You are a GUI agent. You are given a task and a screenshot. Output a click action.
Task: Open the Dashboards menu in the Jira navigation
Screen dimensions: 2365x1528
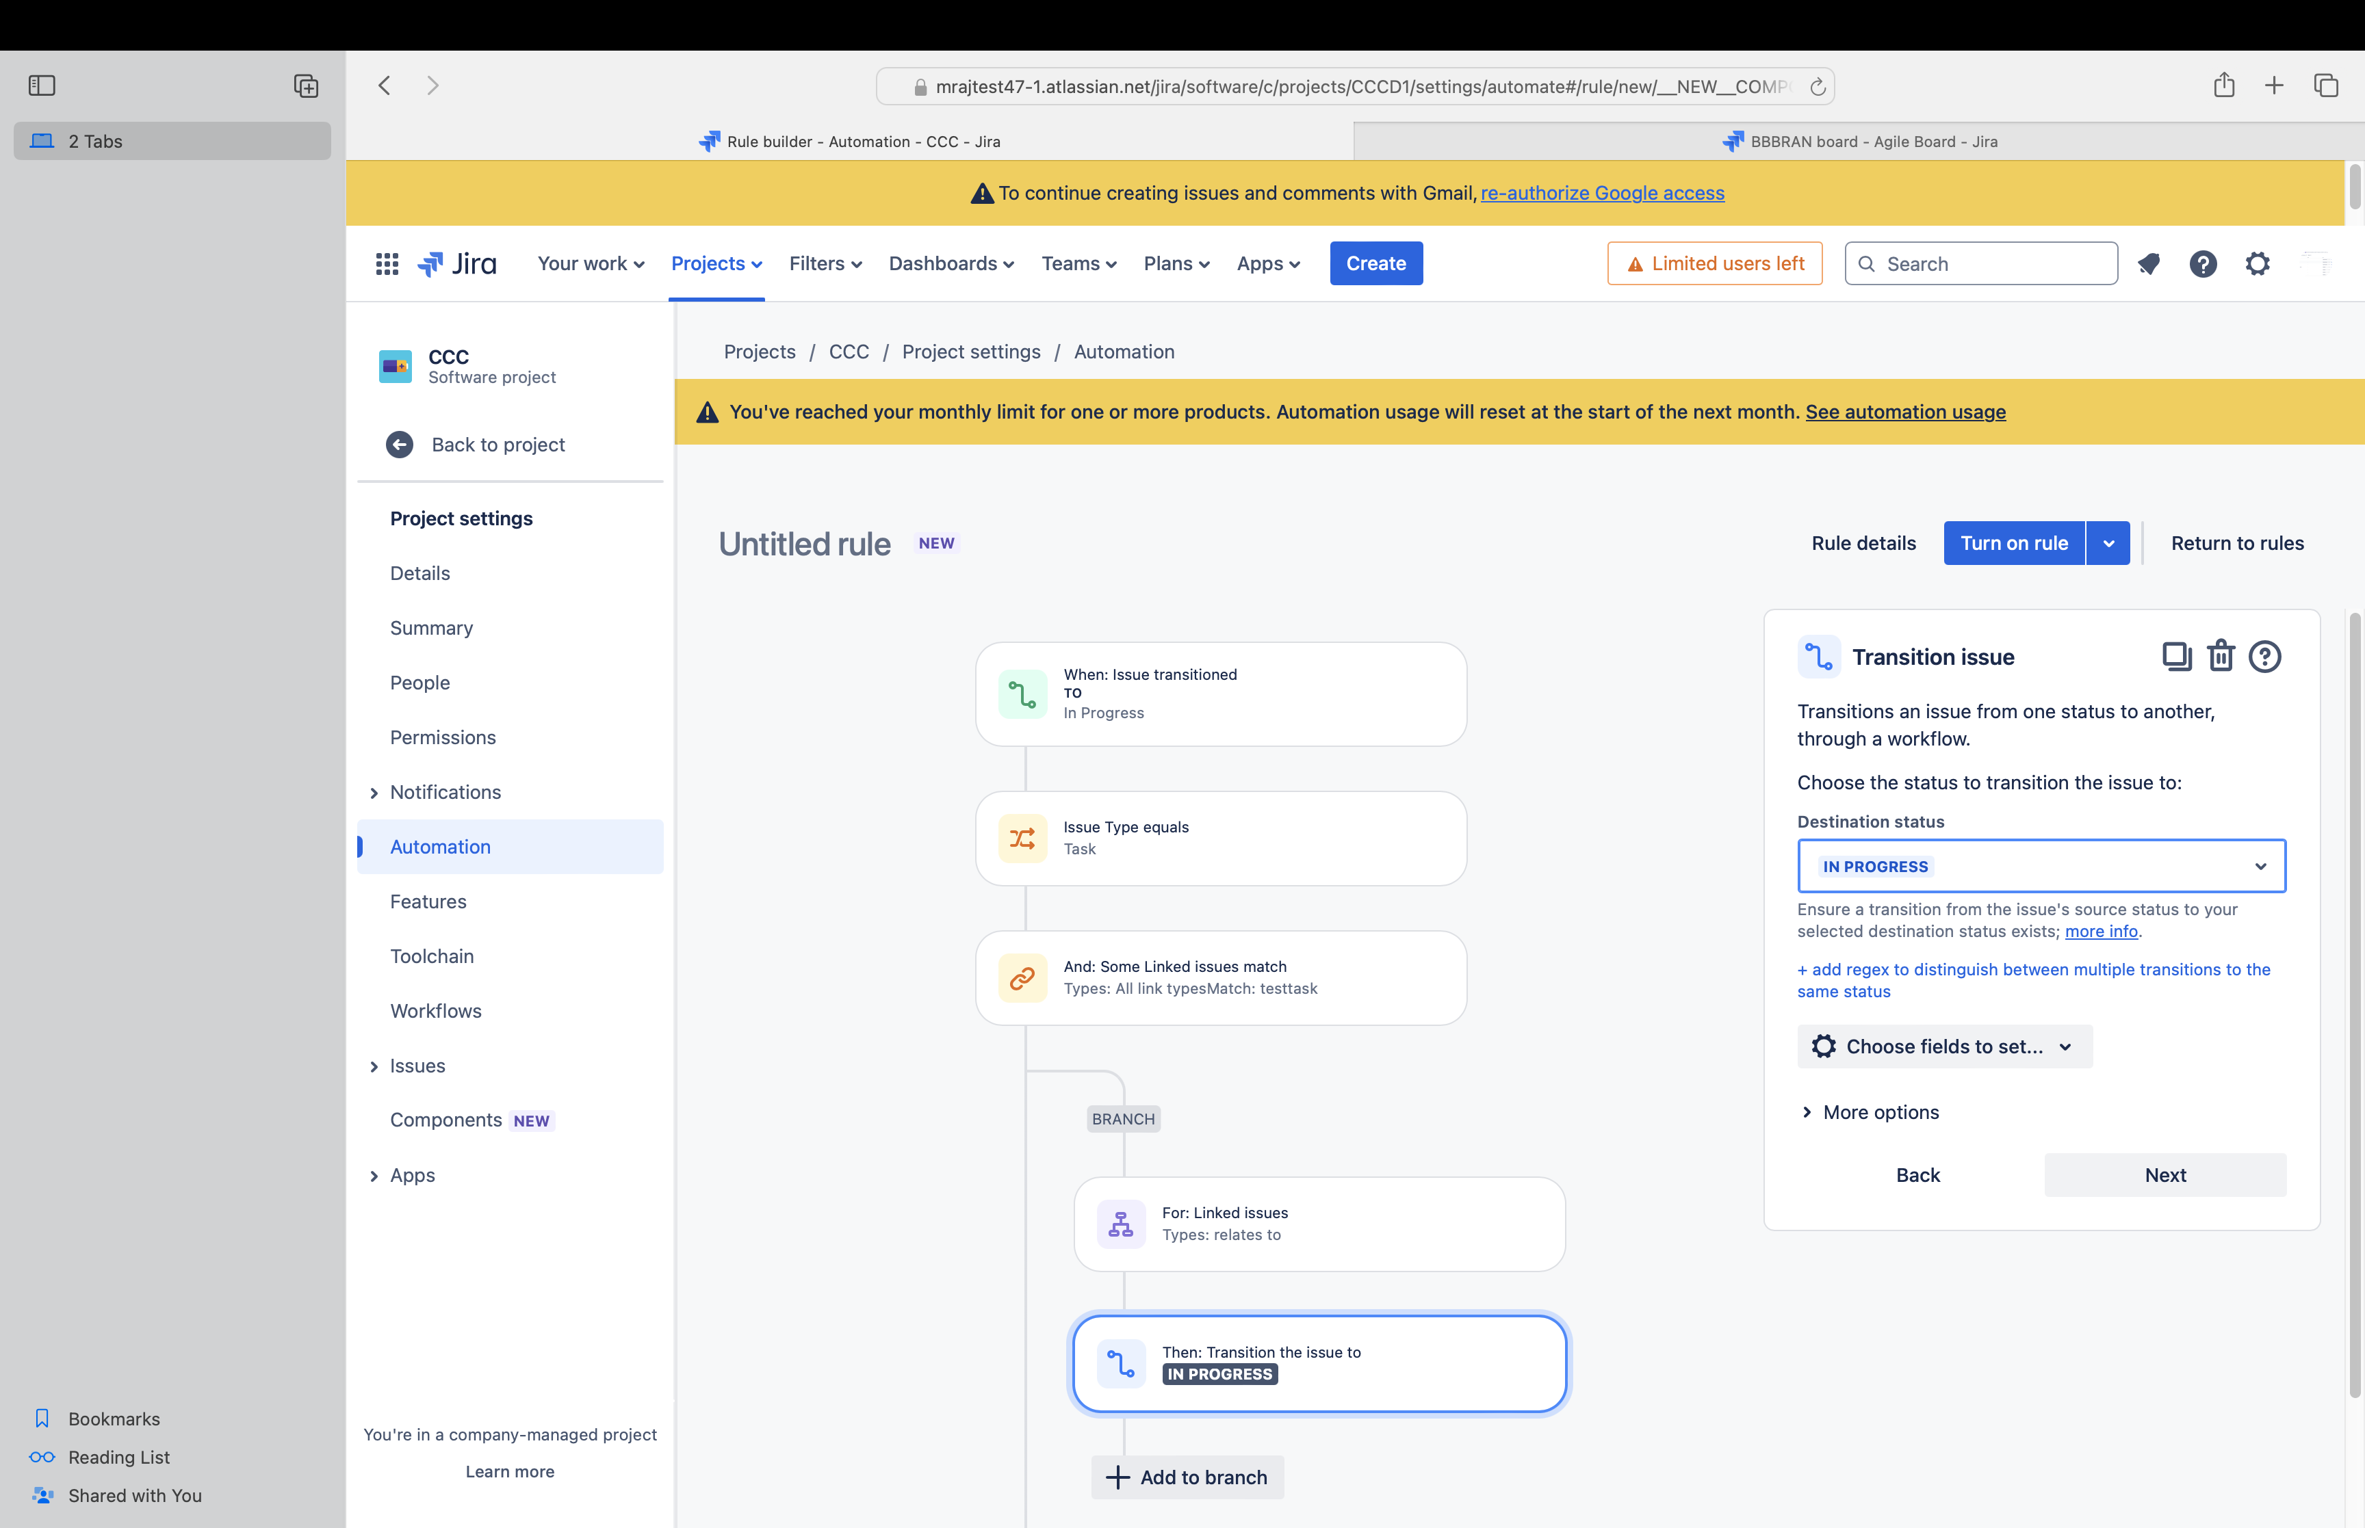(x=951, y=264)
